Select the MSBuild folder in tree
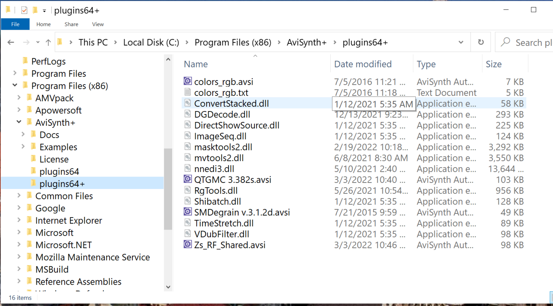The height and width of the screenshot is (306, 553). [52, 269]
